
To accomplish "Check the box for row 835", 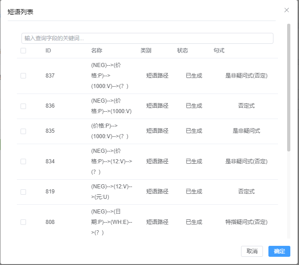I will (23, 131).
